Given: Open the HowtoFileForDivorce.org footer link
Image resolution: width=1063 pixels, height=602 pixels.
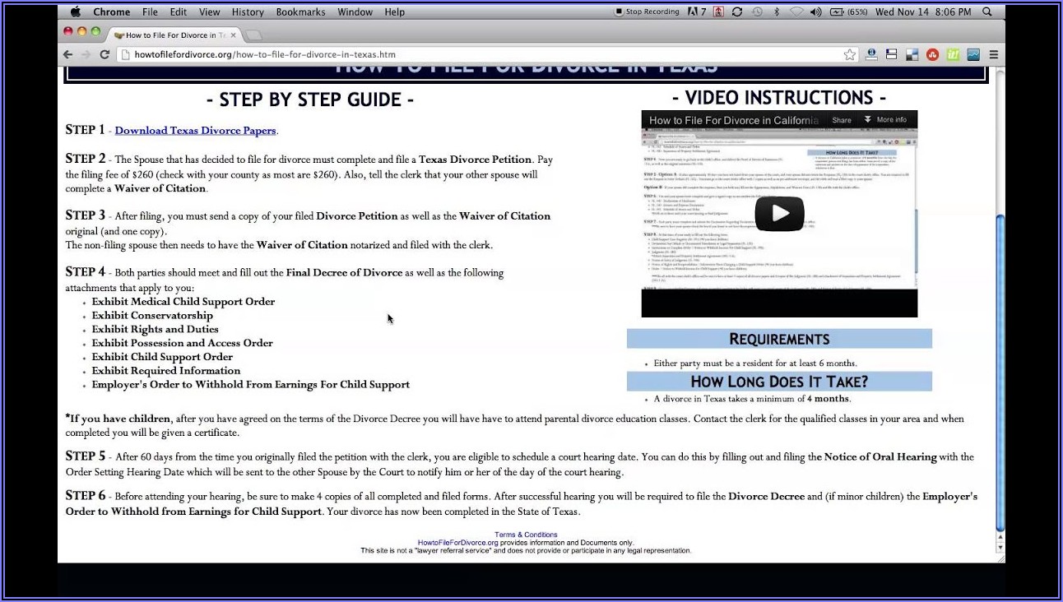Looking at the screenshot, I should click(x=457, y=543).
